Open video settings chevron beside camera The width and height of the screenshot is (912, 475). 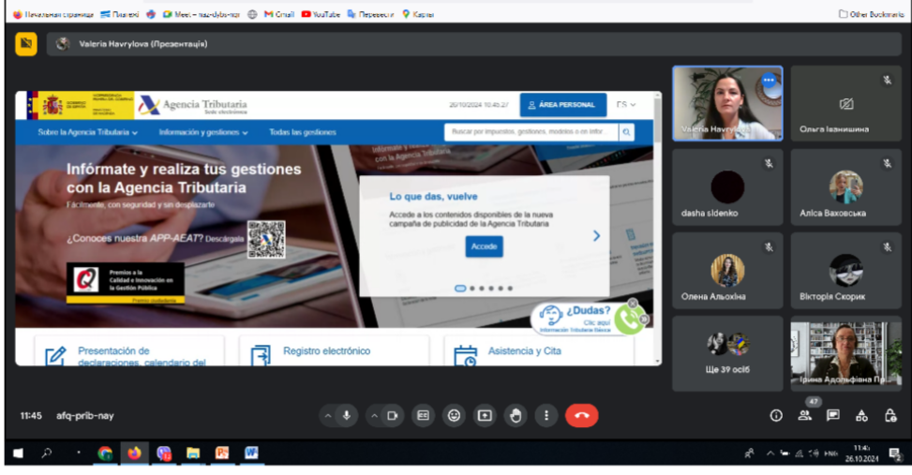[x=375, y=416]
